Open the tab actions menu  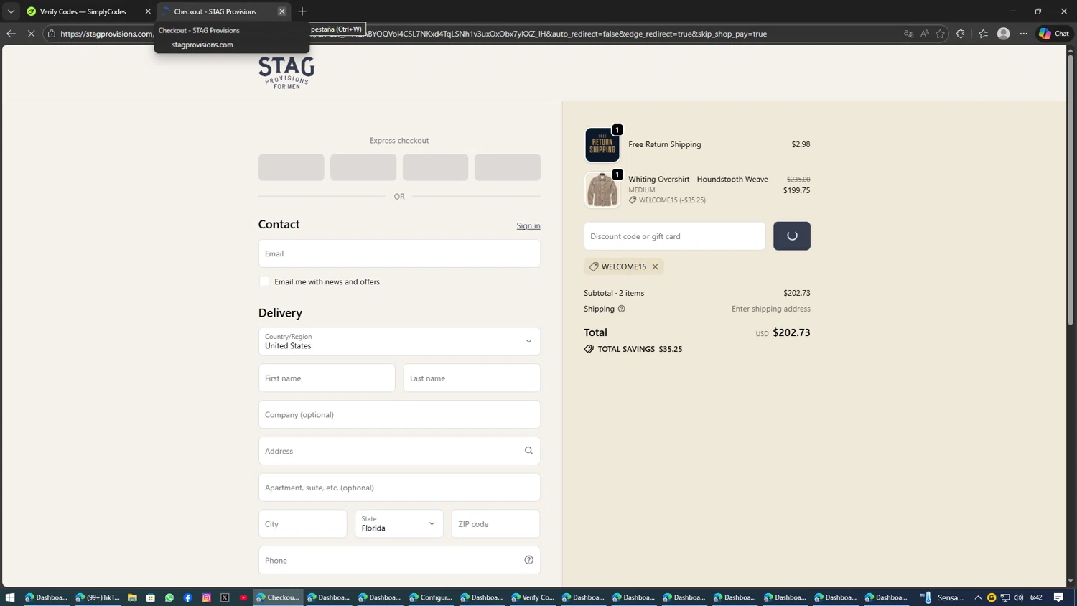11,11
